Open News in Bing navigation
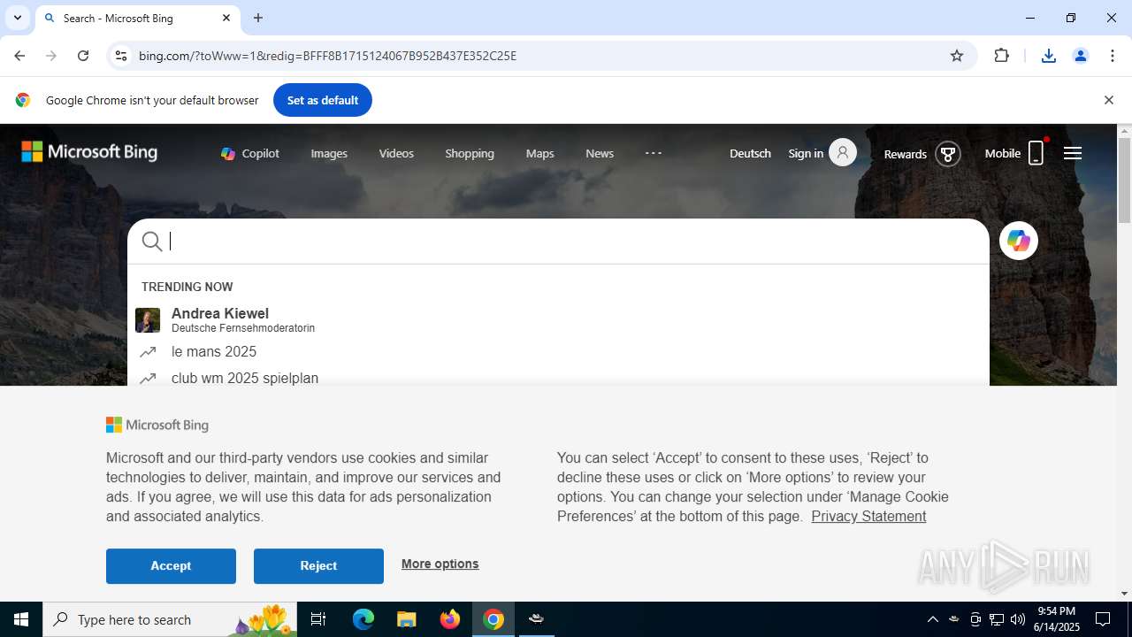The width and height of the screenshot is (1132, 637). coord(600,153)
